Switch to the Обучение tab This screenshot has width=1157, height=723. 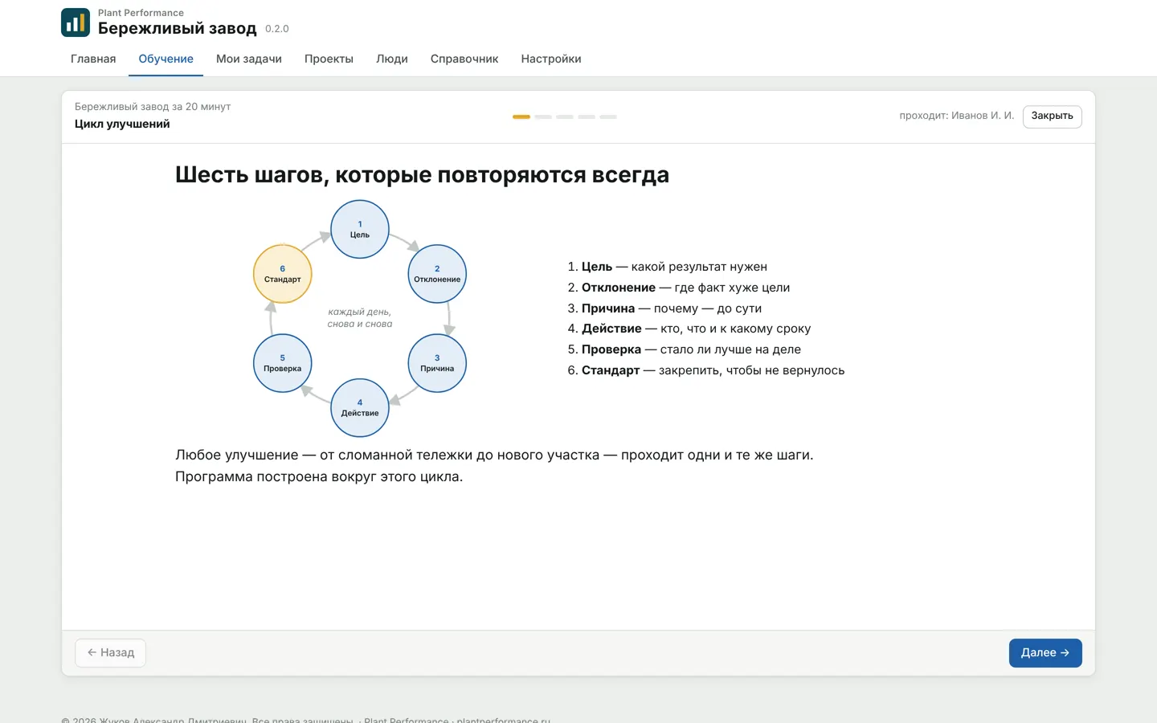click(166, 59)
